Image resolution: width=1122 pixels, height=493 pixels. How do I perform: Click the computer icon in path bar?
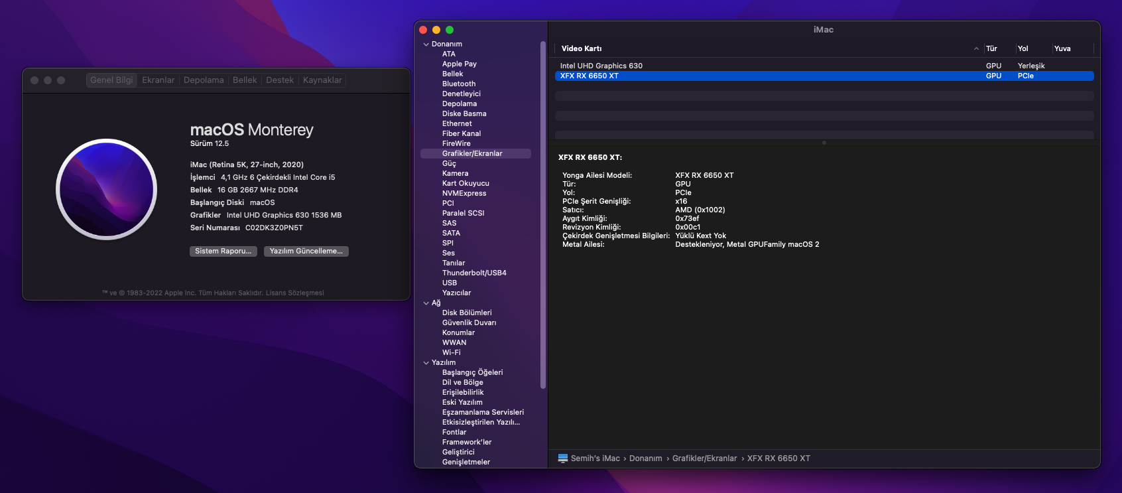(x=563, y=458)
